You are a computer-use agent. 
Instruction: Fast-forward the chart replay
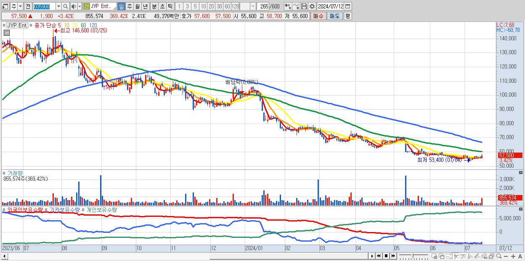pos(393,256)
